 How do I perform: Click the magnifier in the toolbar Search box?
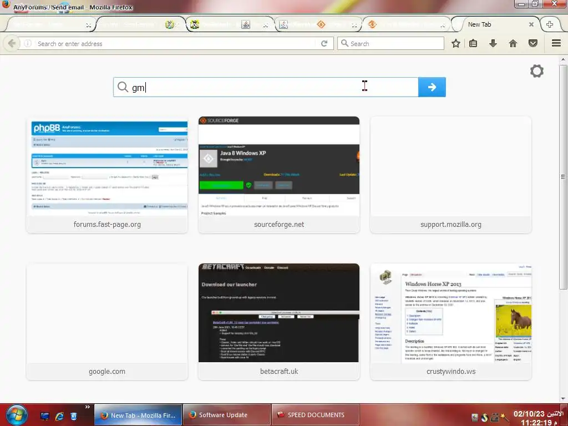pyautogui.click(x=344, y=43)
